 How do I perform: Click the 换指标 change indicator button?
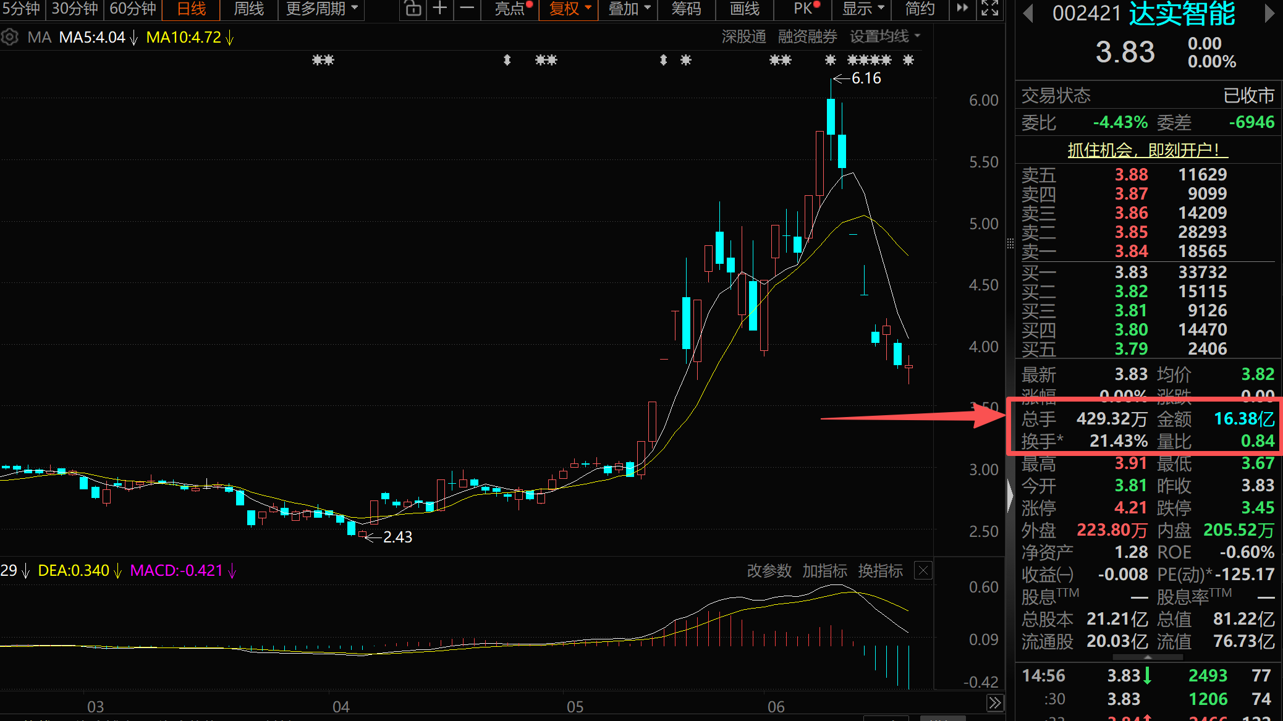tap(881, 570)
